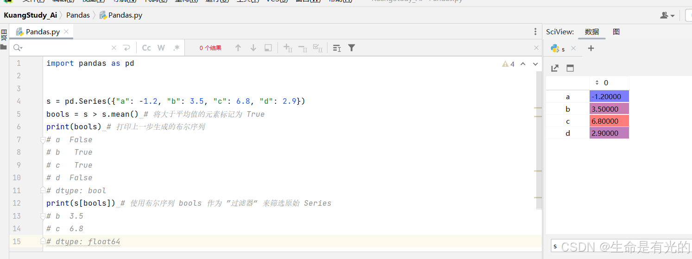Image resolution: width=692 pixels, height=259 pixels.
Task: Open the Project tool window sidebar button
Action: (4, 35)
